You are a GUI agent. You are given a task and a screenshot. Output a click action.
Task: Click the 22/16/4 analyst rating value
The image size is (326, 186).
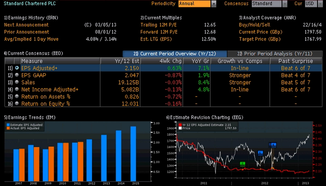coord(312,25)
